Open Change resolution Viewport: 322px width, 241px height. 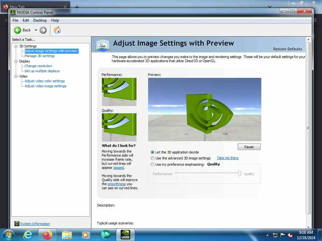tap(38, 66)
